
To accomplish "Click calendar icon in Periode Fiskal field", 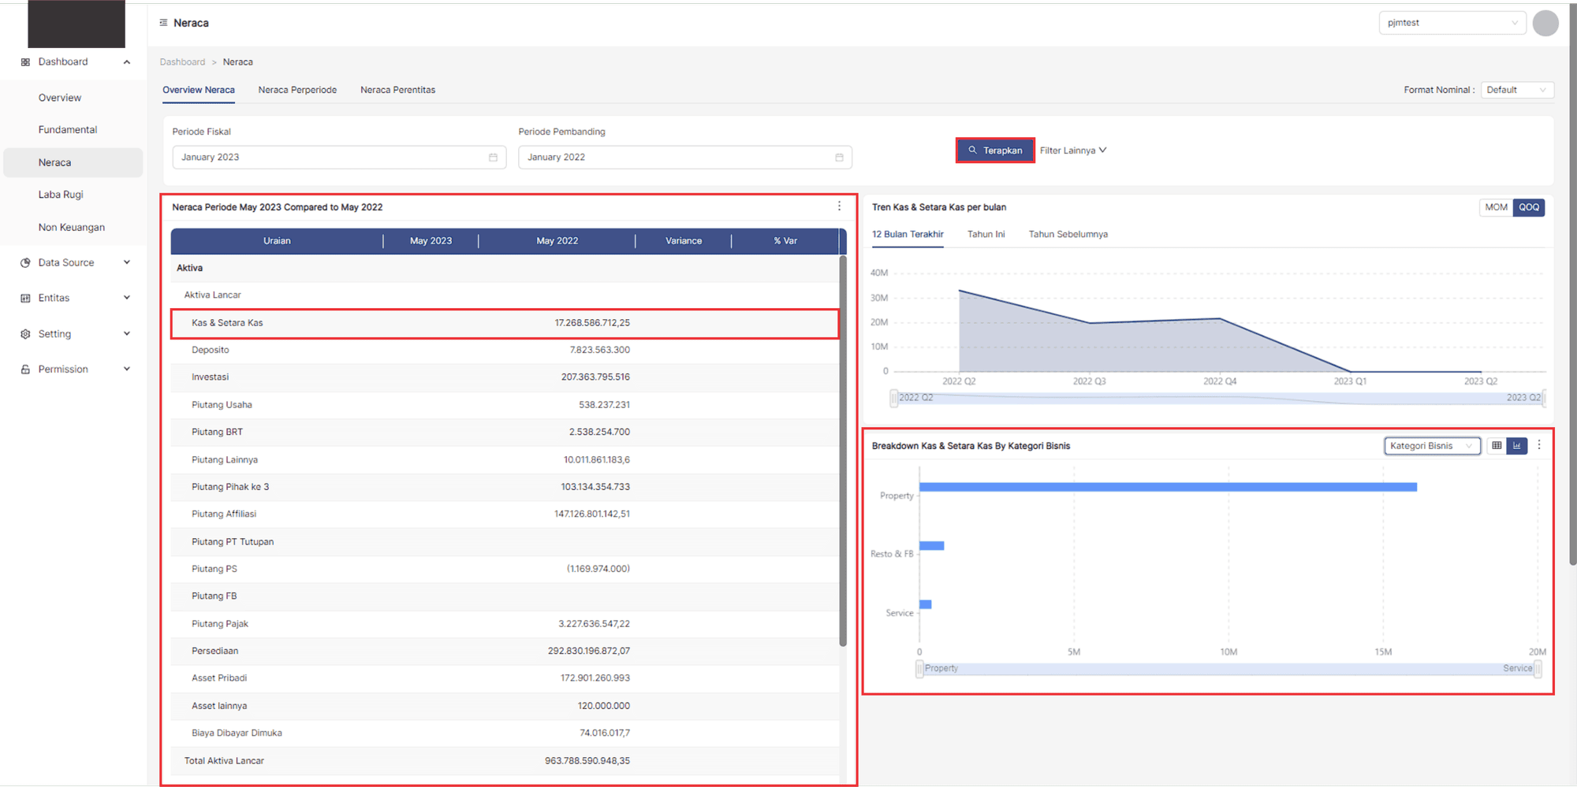I will 493,158.
